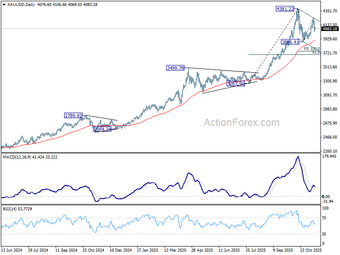Click the 13 Jun 2024 date label

tap(12, 250)
